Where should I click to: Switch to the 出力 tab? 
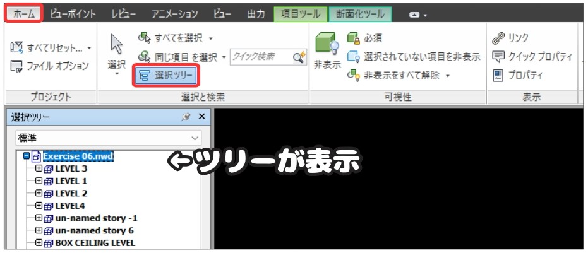pos(256,15)
